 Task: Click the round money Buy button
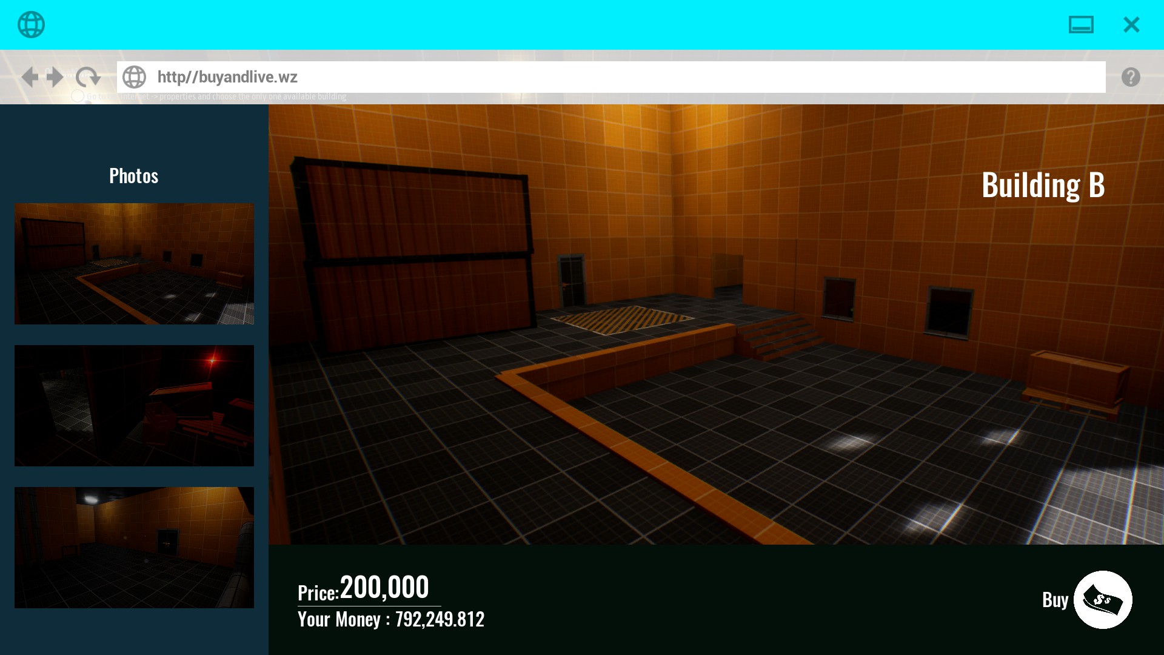[x=1103, y=600]
